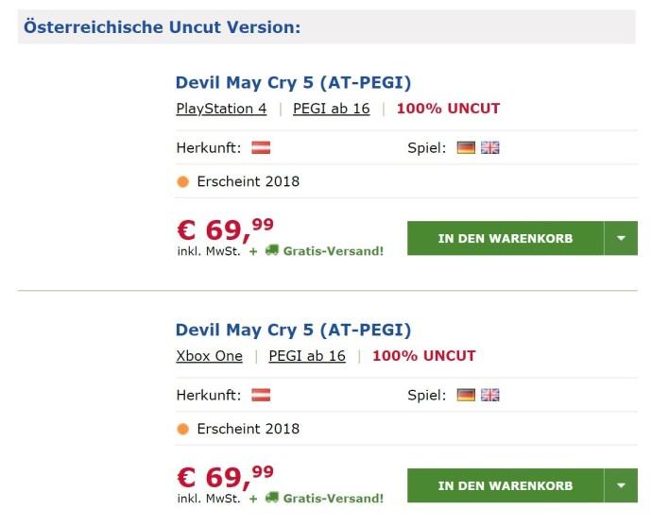Click delivery truck icon in Xbox One listing
652x526 pixels.
[x=272, y=498]
